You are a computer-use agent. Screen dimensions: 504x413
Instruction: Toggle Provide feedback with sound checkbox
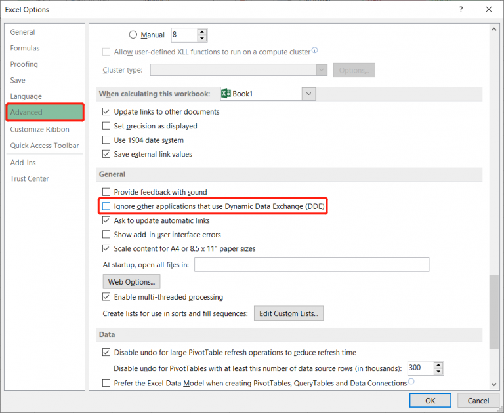tap(107, 193)
